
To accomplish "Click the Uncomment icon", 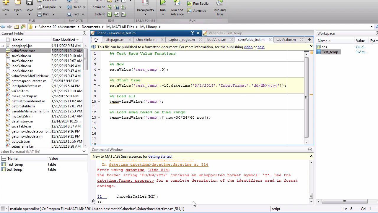I will [117, 7].
